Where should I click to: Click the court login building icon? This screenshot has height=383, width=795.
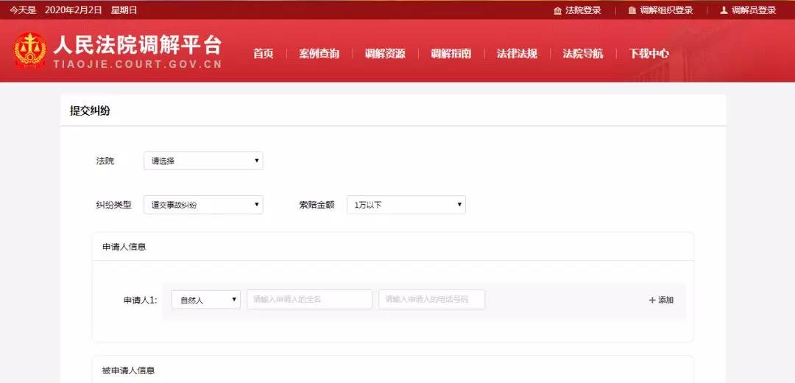coord(557,10)
